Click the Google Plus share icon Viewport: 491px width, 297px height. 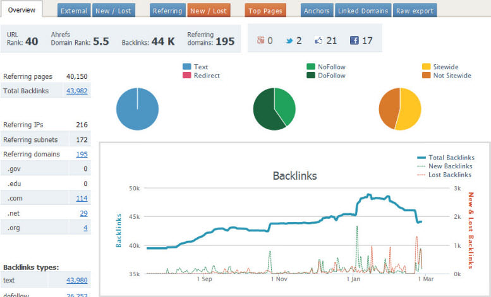[260, 40]
